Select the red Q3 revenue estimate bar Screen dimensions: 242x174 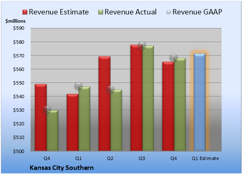(136, 98)
